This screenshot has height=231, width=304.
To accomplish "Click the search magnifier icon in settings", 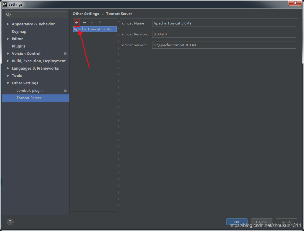I will (8, 14).
